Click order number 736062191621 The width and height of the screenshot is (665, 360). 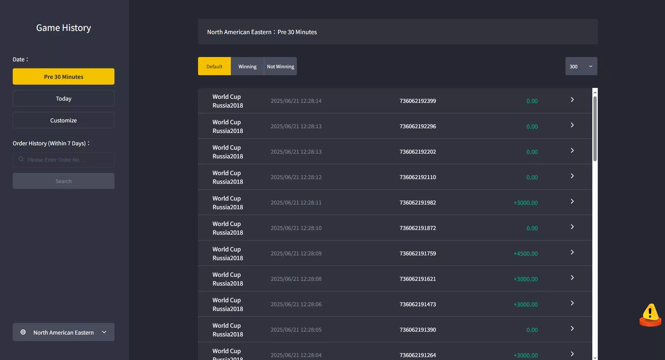(418, 279)
